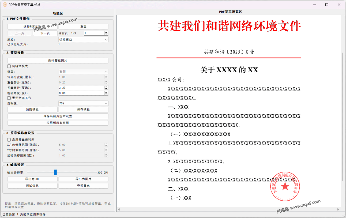Enable 启用签章偏移度 checkbox

pos(9,140)
